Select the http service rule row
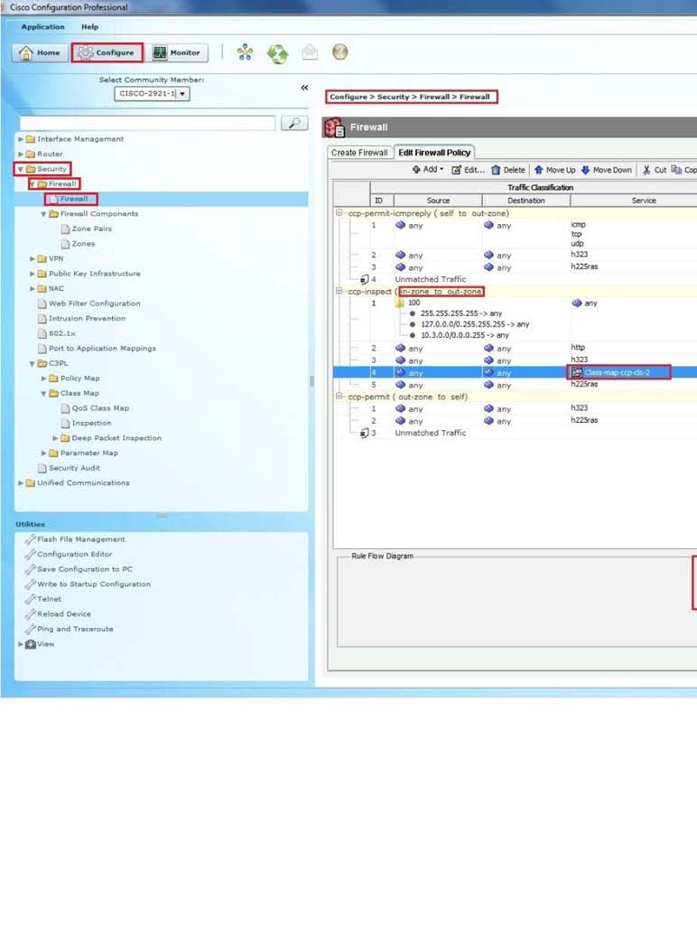 coord(515,348)
